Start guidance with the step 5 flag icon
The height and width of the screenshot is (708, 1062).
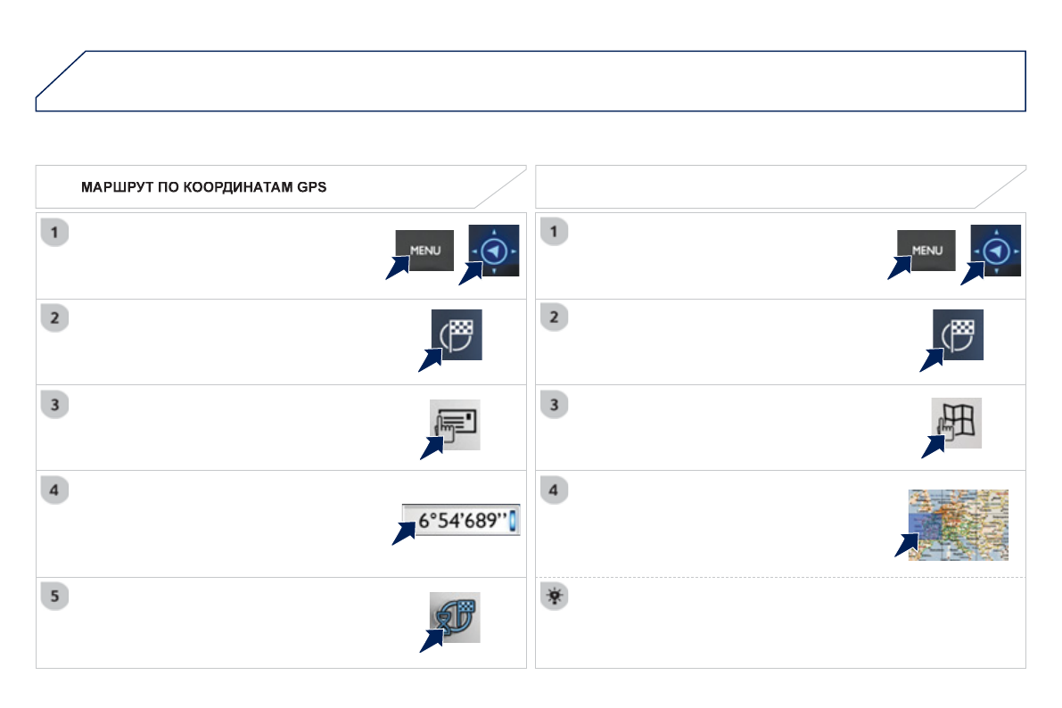[455, 617]
